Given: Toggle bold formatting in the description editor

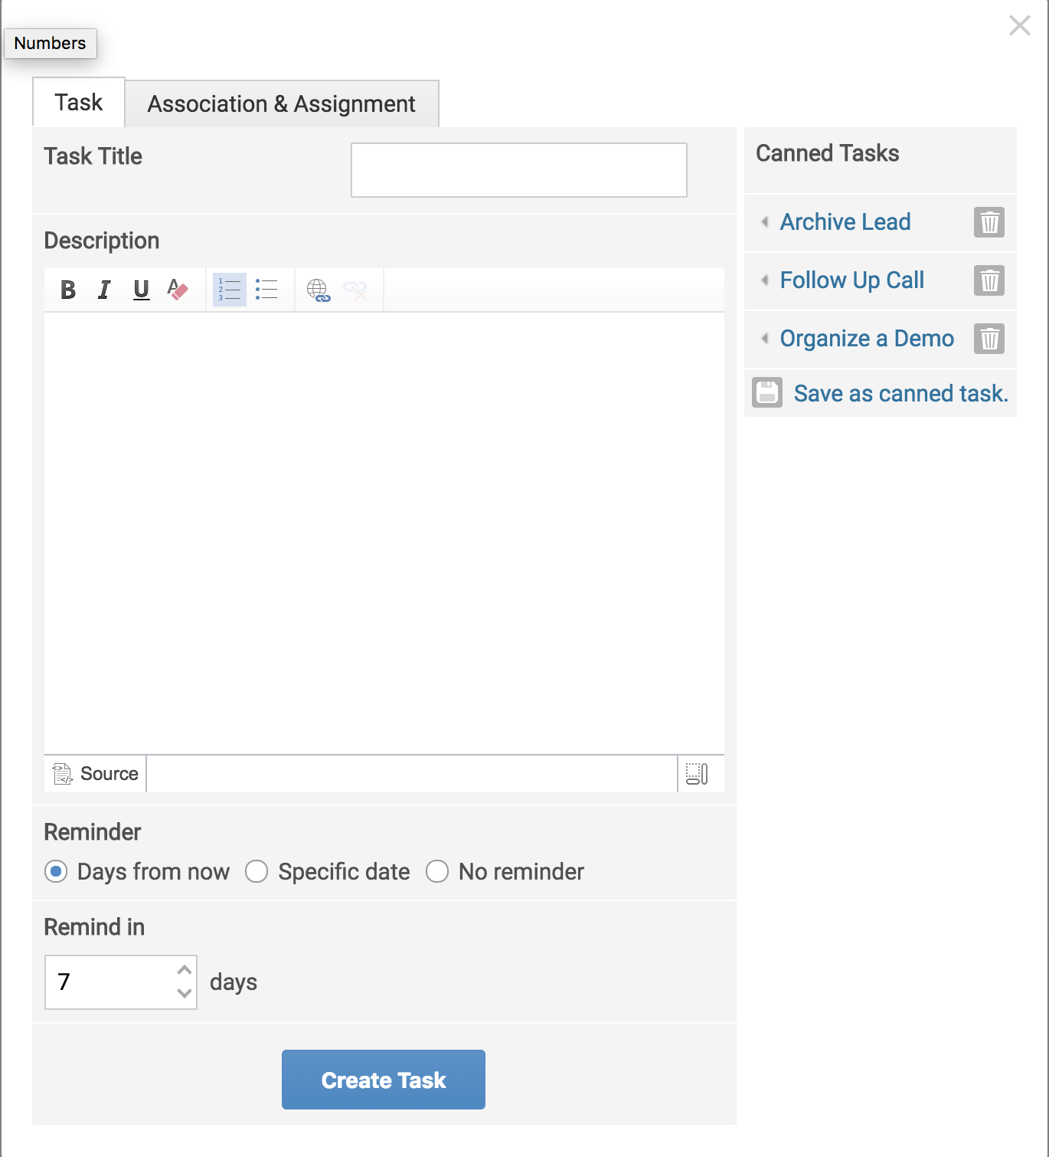Looking at the screenshot, I should tap(68, 290).
